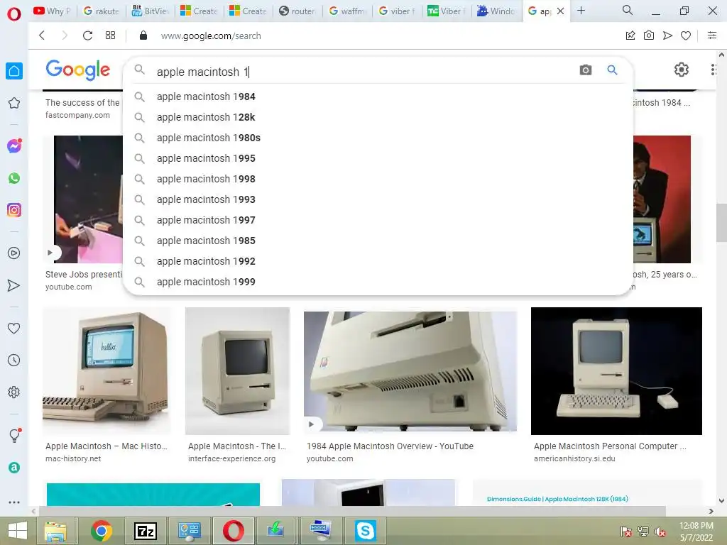Open Speed Dial start page grid
727x545 pixels.
(x=110, y=35)
